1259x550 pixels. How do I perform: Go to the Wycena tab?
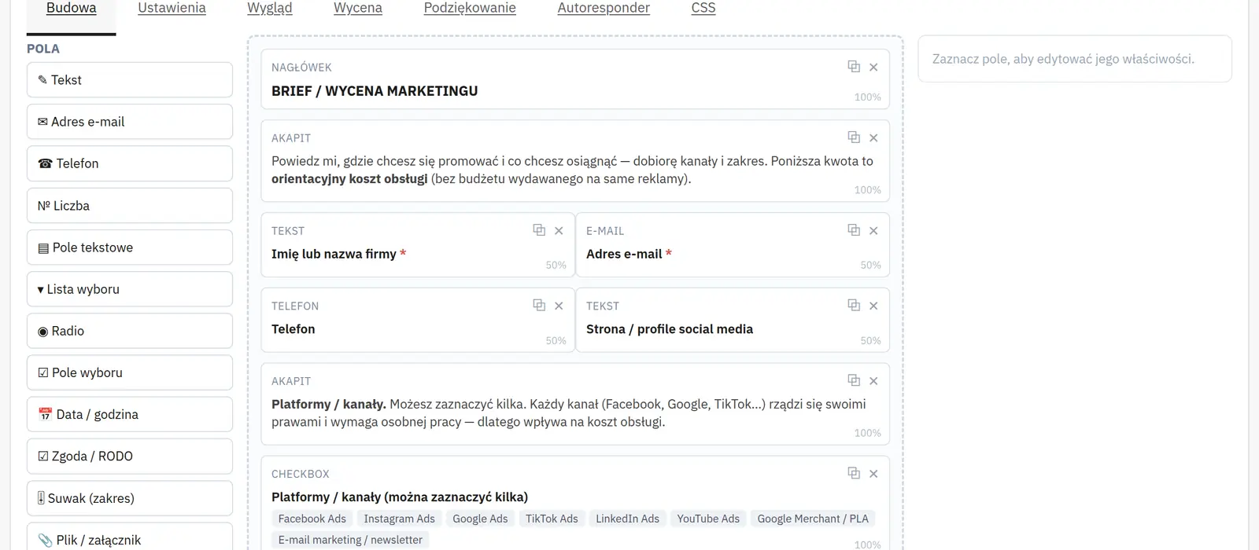pos(358,9)
